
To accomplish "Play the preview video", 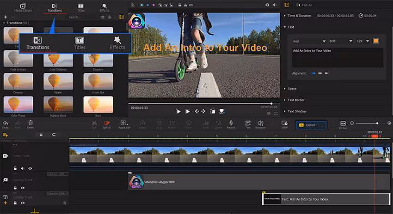I will (178, 111).
